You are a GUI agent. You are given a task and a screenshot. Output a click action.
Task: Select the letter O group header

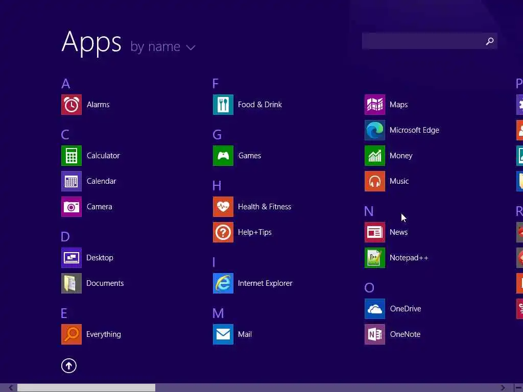(369, 288)
